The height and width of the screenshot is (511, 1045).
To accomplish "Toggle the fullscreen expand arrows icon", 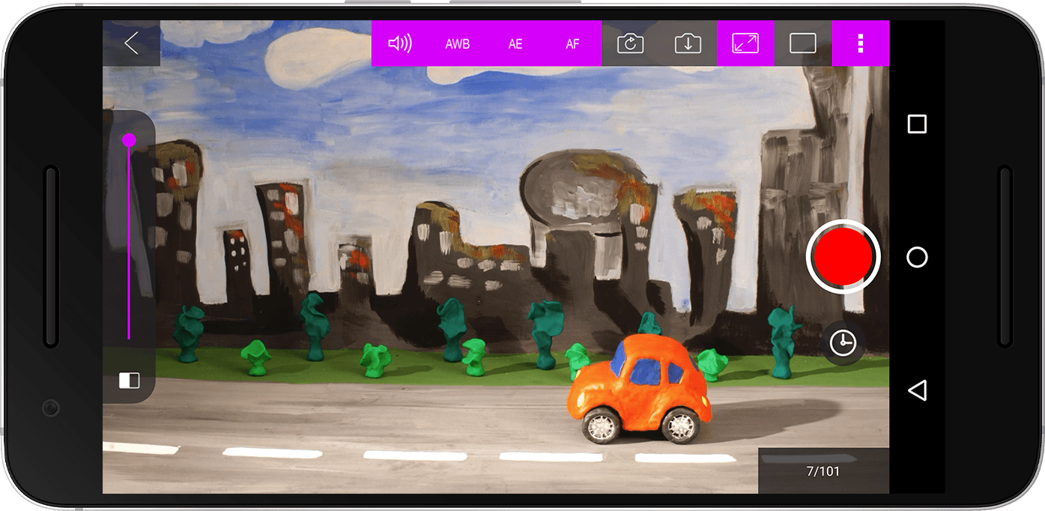I will 745,43.
